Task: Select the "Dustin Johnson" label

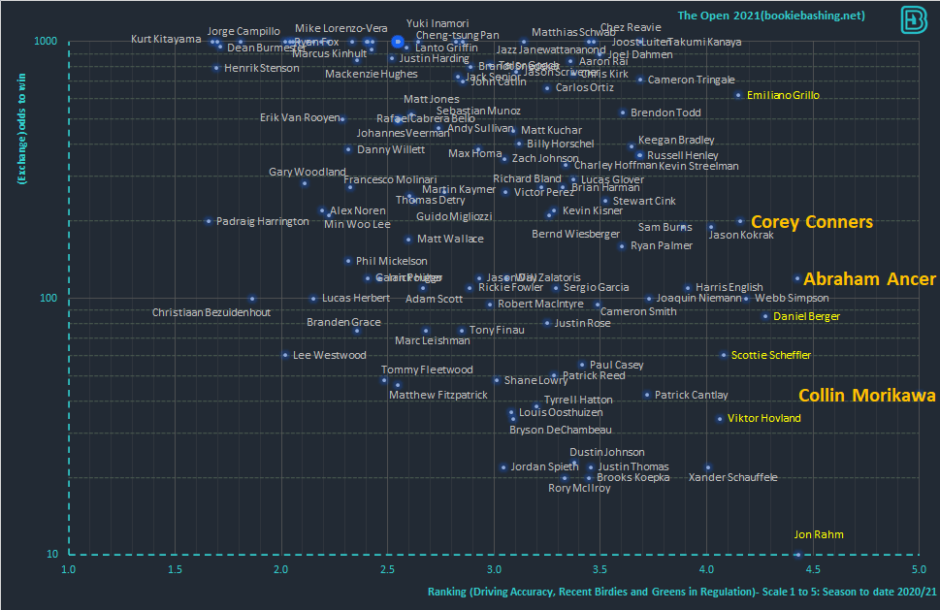Action: pos(606,452)
